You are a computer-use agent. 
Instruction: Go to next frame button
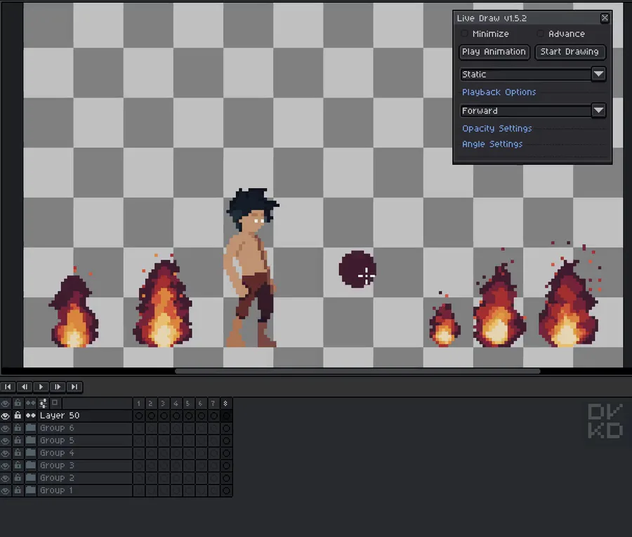click(x=58, y=387)
